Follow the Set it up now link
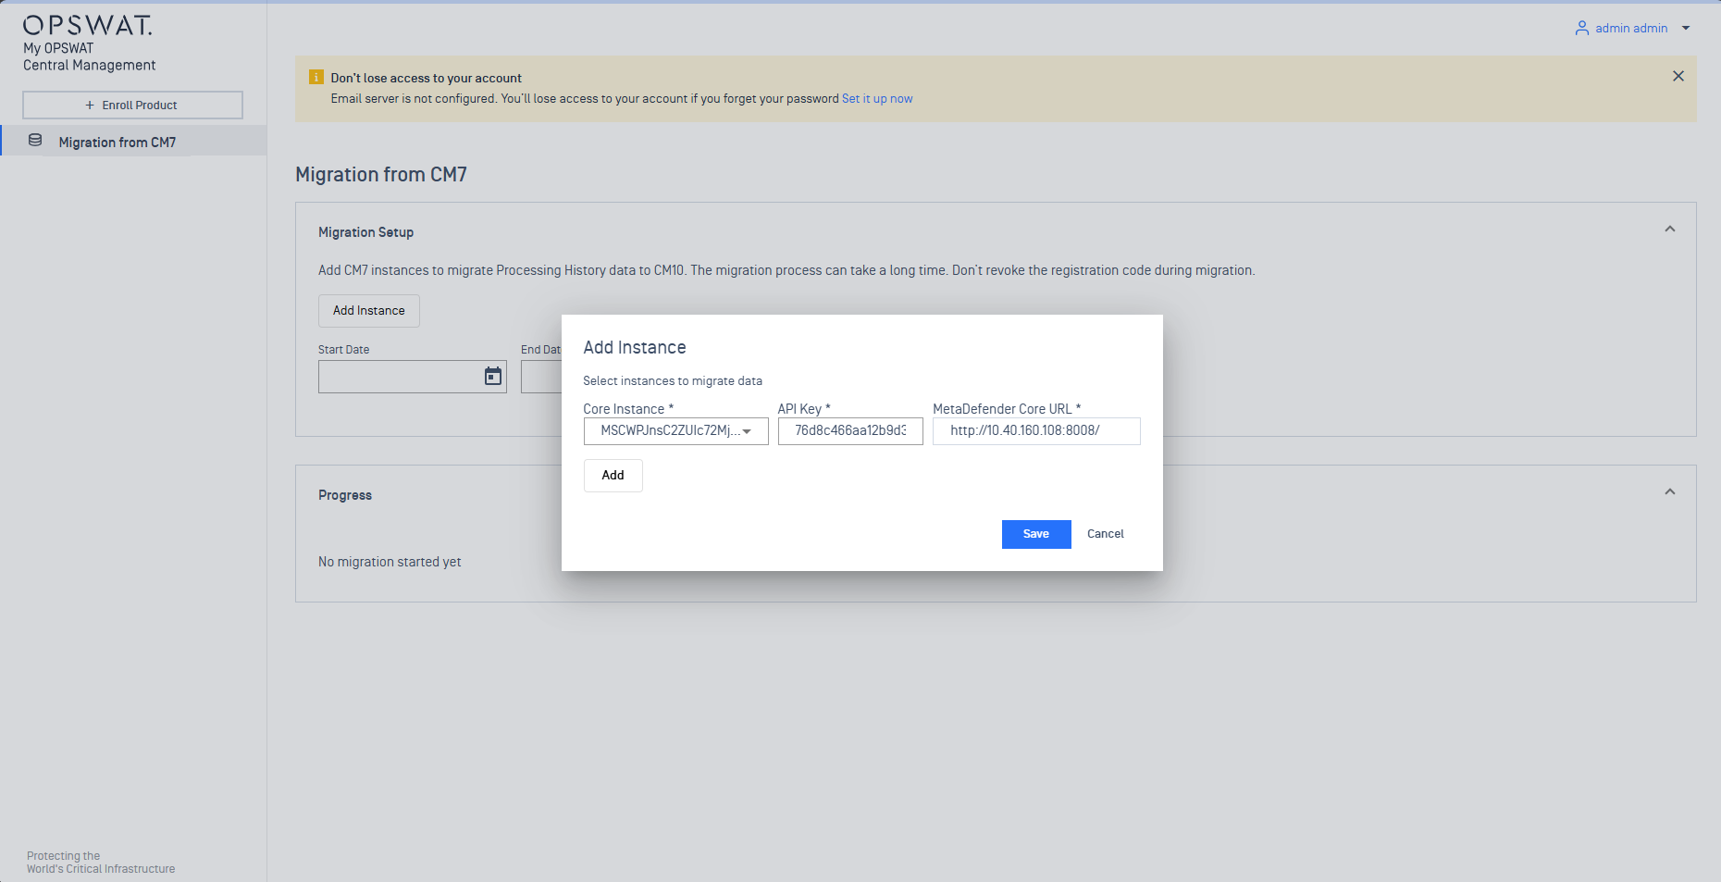1721x882 pixels. [x=876, y=99]
